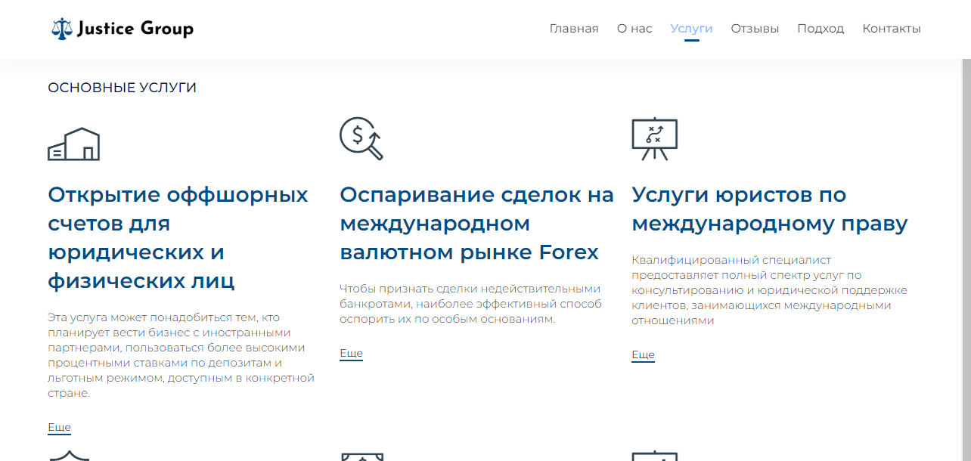This screenshot has height=461, width=971.
Task: Open the Главная menu item
Action: point(573,28)
